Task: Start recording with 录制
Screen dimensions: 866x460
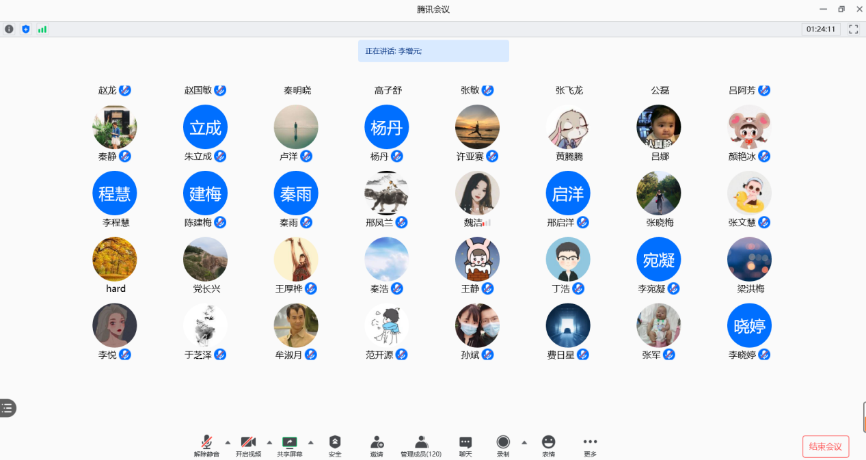Action: (503, 446)
